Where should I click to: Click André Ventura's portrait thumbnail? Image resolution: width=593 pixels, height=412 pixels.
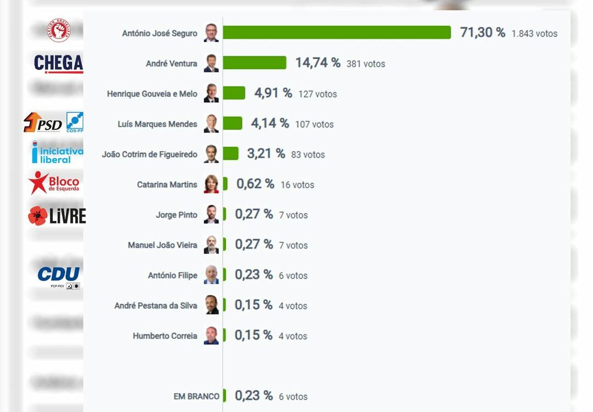[x=211, y=63]
